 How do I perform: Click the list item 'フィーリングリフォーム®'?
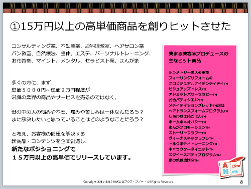click(190, 78)
